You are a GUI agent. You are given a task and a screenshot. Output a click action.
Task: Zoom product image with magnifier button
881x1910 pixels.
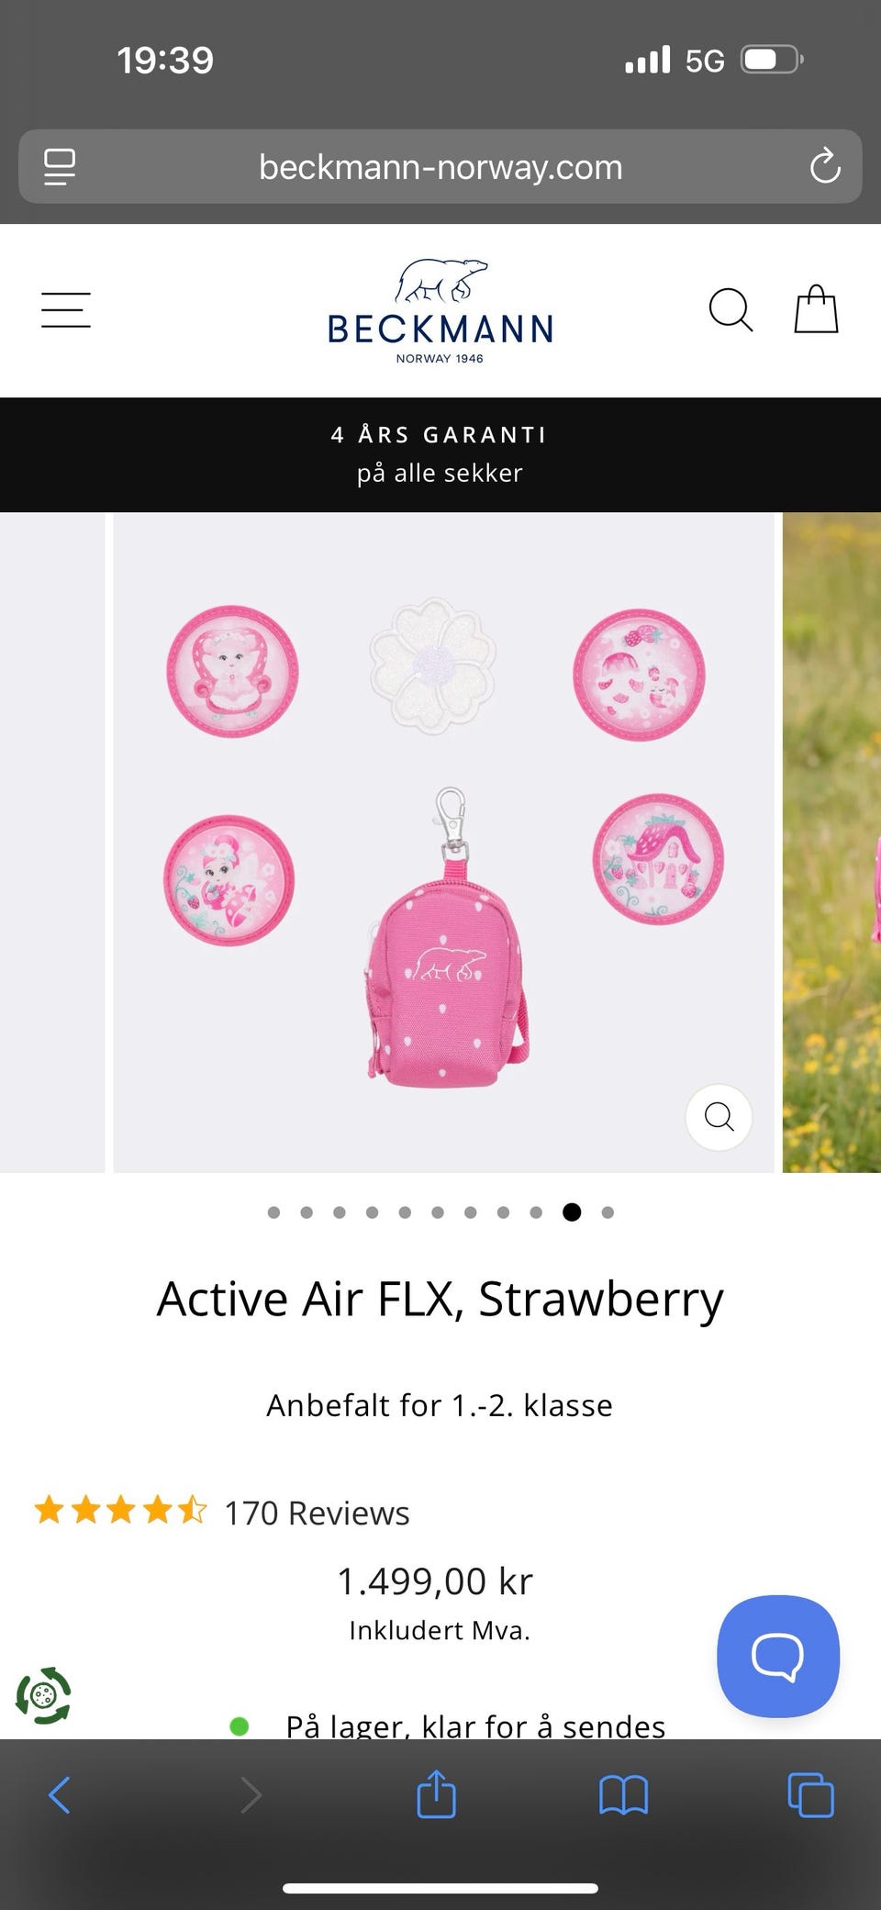(x=719, y=1117)
